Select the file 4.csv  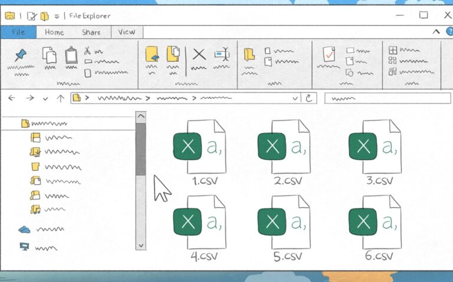pos(199,228)
